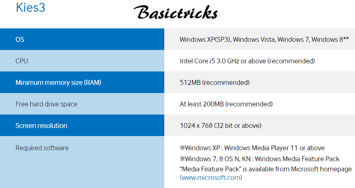Click the Free hard drive space label

click(x=46, y=104)
